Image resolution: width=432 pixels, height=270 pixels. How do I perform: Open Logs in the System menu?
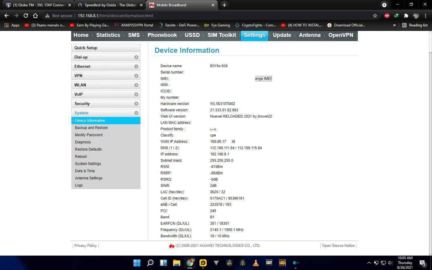79,185
